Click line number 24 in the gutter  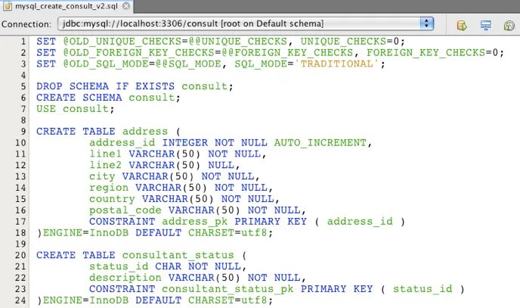tap(20, 300)
